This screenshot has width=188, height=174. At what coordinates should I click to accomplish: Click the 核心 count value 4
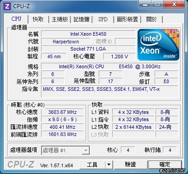[128, 150]
